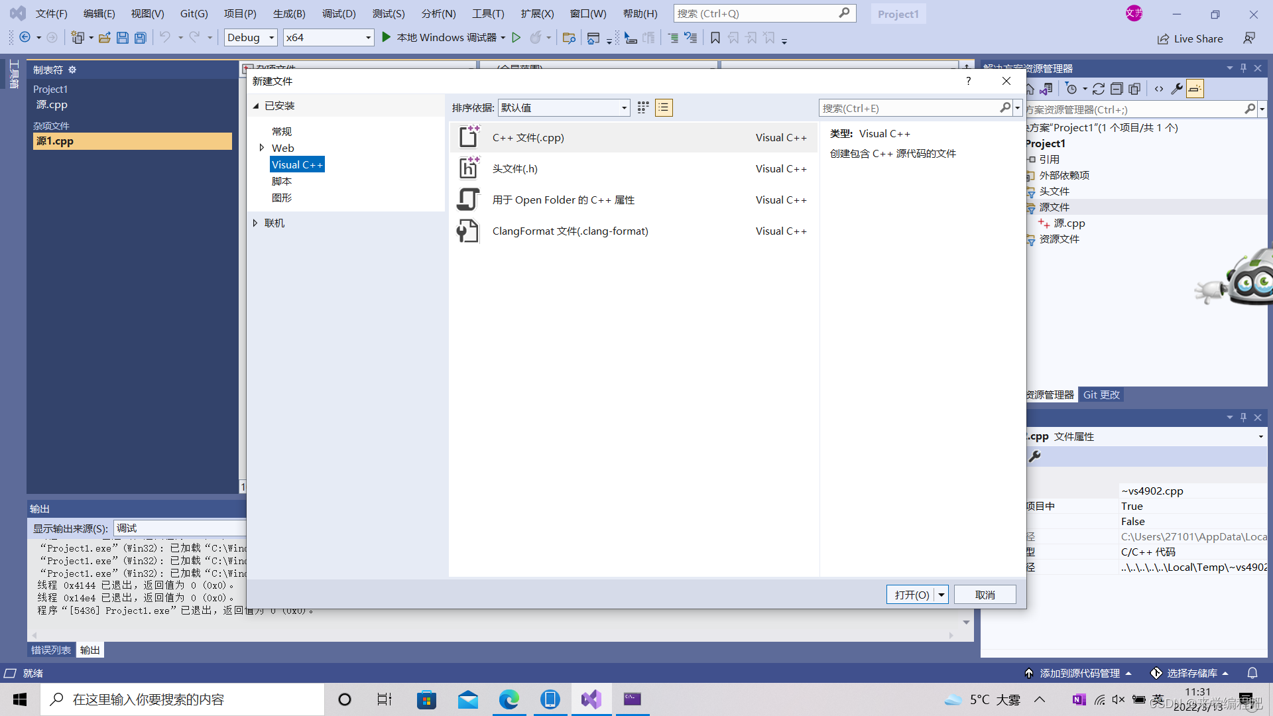
Task: Switch to small icons grid view
Action: pyautogui.click(x=642, y=108)
